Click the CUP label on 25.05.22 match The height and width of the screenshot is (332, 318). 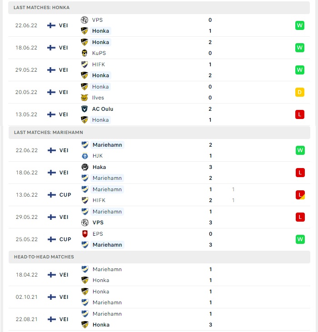(x=65, y=239)
